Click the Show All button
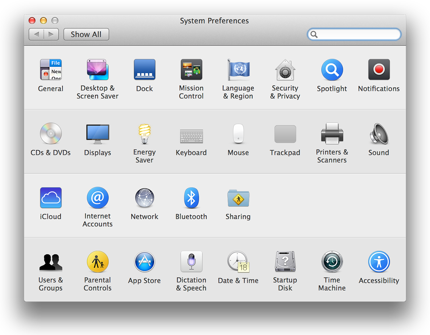Screen dimensions: 430x335 (x=86, y=34)
